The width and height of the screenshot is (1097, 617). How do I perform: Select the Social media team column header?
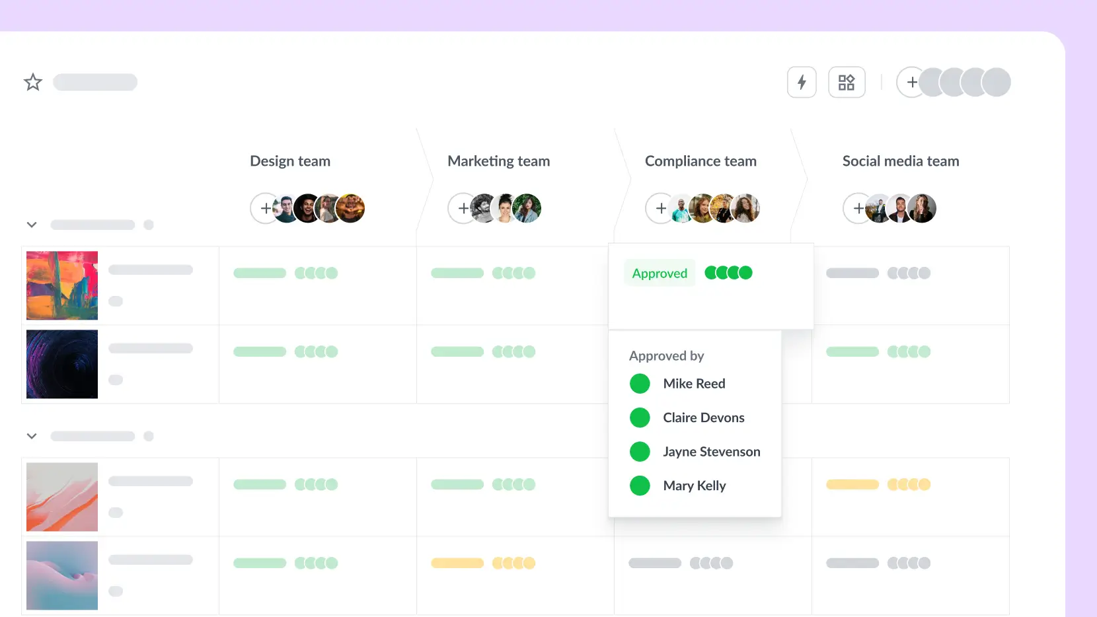[900, 161]
